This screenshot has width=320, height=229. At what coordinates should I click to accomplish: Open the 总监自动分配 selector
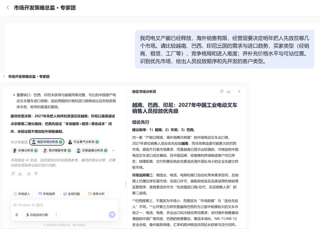[x=37, y=215]
